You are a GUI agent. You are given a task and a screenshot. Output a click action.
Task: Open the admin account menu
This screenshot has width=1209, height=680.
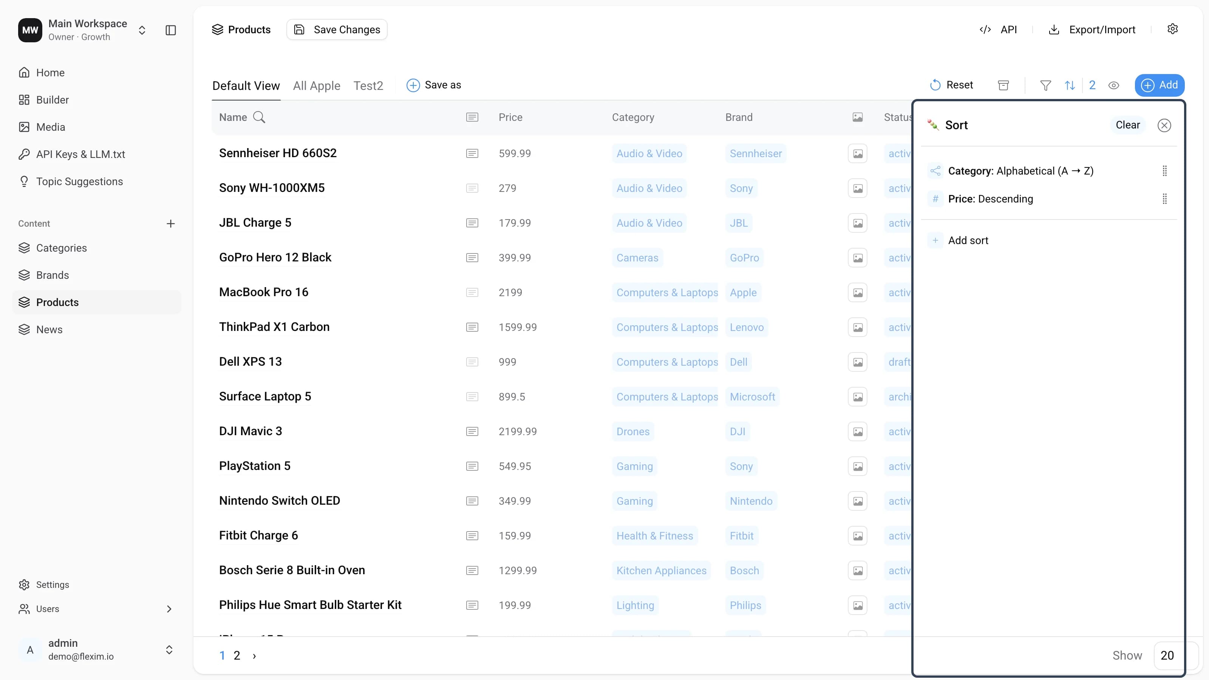[97, 649]
